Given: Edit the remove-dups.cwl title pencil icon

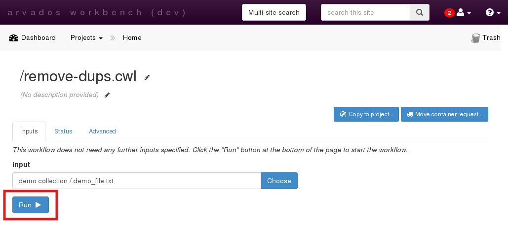Looking at the screenshot, I should coord(147,77).
